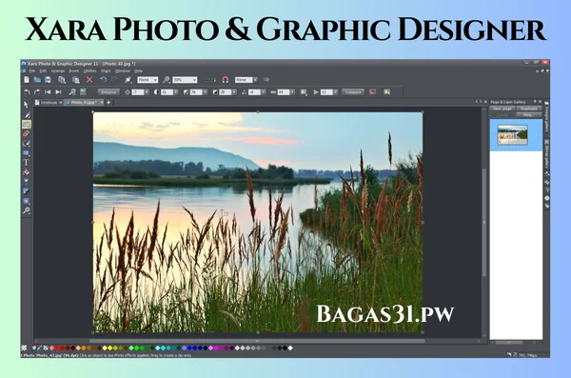Click the grey Redo arrow icon
571x378 pixels.
(x=114, y=79)
